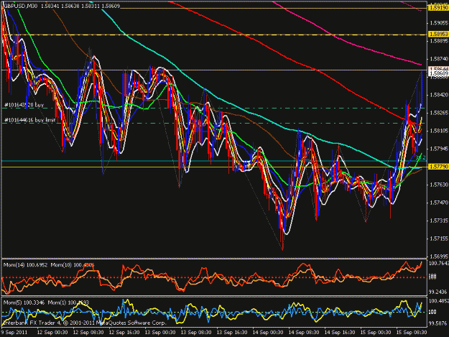
Task: Click the Mom(1) indicator label
Action: pyautogui.click(x=68, y=303)
